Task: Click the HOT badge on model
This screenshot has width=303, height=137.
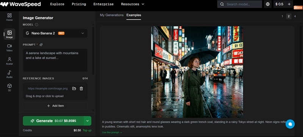Action: click(x=61, y=33)
